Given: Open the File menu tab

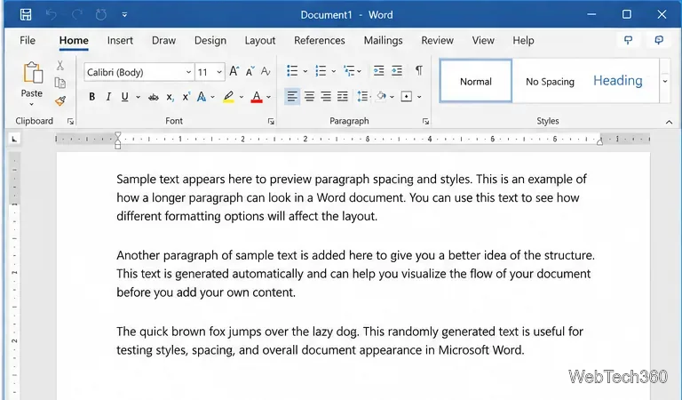Looking at the screenshot, I should [28, 41].
